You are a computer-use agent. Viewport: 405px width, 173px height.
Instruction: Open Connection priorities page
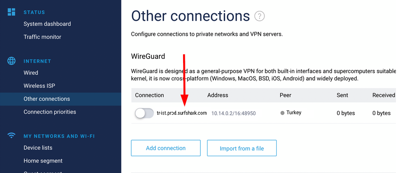pos(50,112)
